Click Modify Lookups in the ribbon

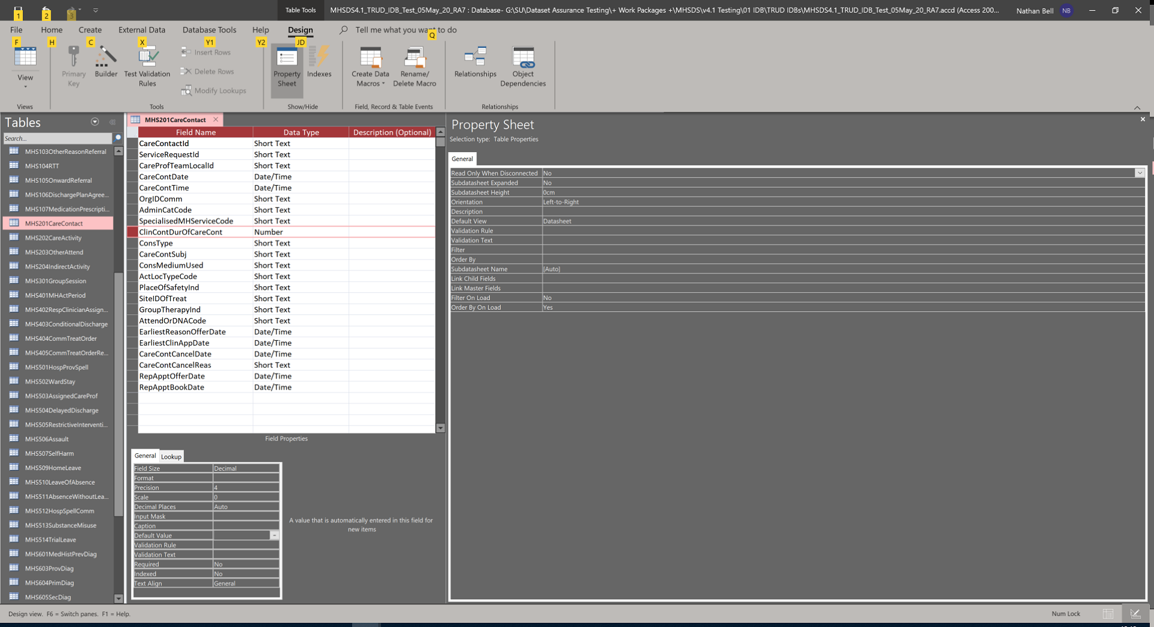[214, 91]
